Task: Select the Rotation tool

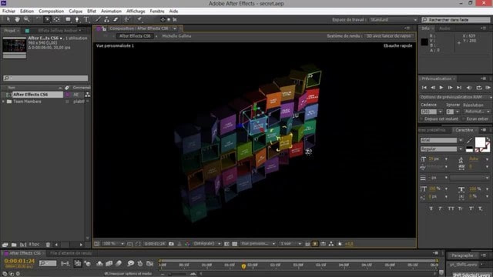Action: click(x=37, y=20)
